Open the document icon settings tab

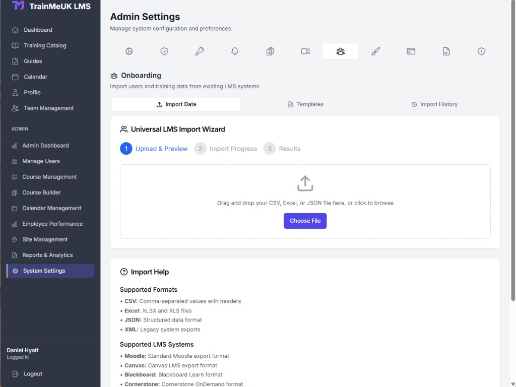coord(446,51)
